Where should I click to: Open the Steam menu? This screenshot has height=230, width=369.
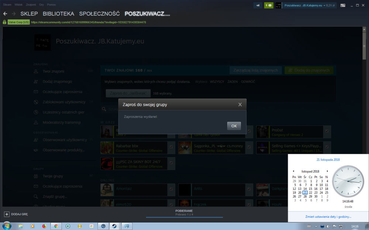coord(7,5)
